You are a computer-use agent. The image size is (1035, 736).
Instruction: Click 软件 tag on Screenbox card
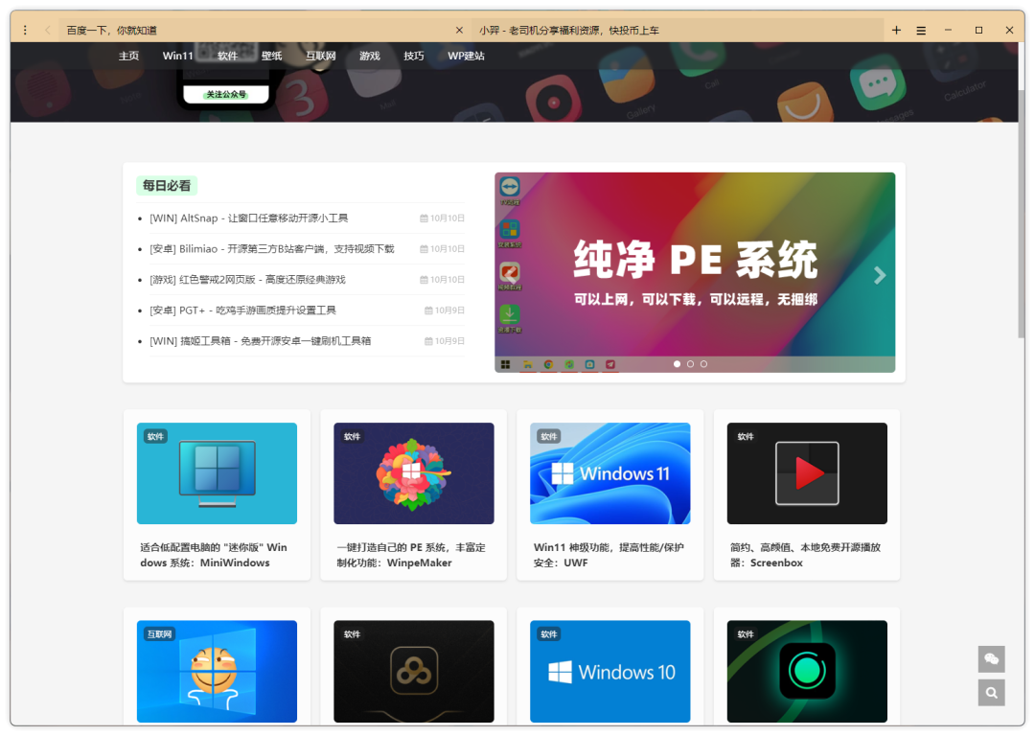click(x=746, y=436)
